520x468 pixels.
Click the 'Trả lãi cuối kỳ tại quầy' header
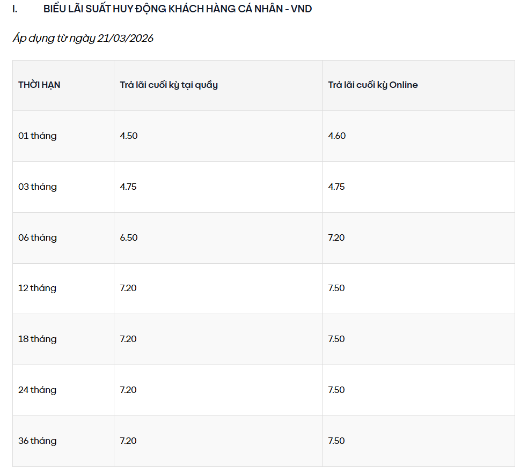click(169, 85)
